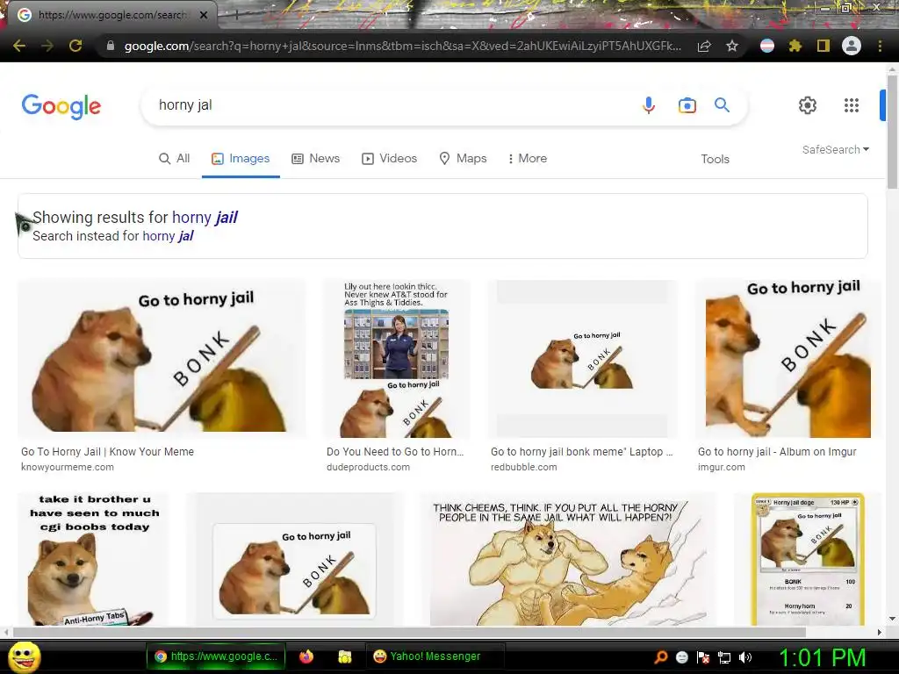
Task: Select the Images tab
Action: 241,158
